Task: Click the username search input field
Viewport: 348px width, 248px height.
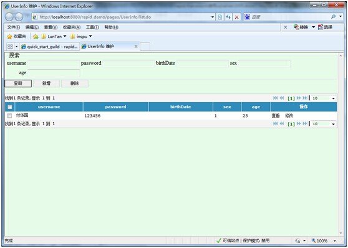Action: tap(54, 64)
